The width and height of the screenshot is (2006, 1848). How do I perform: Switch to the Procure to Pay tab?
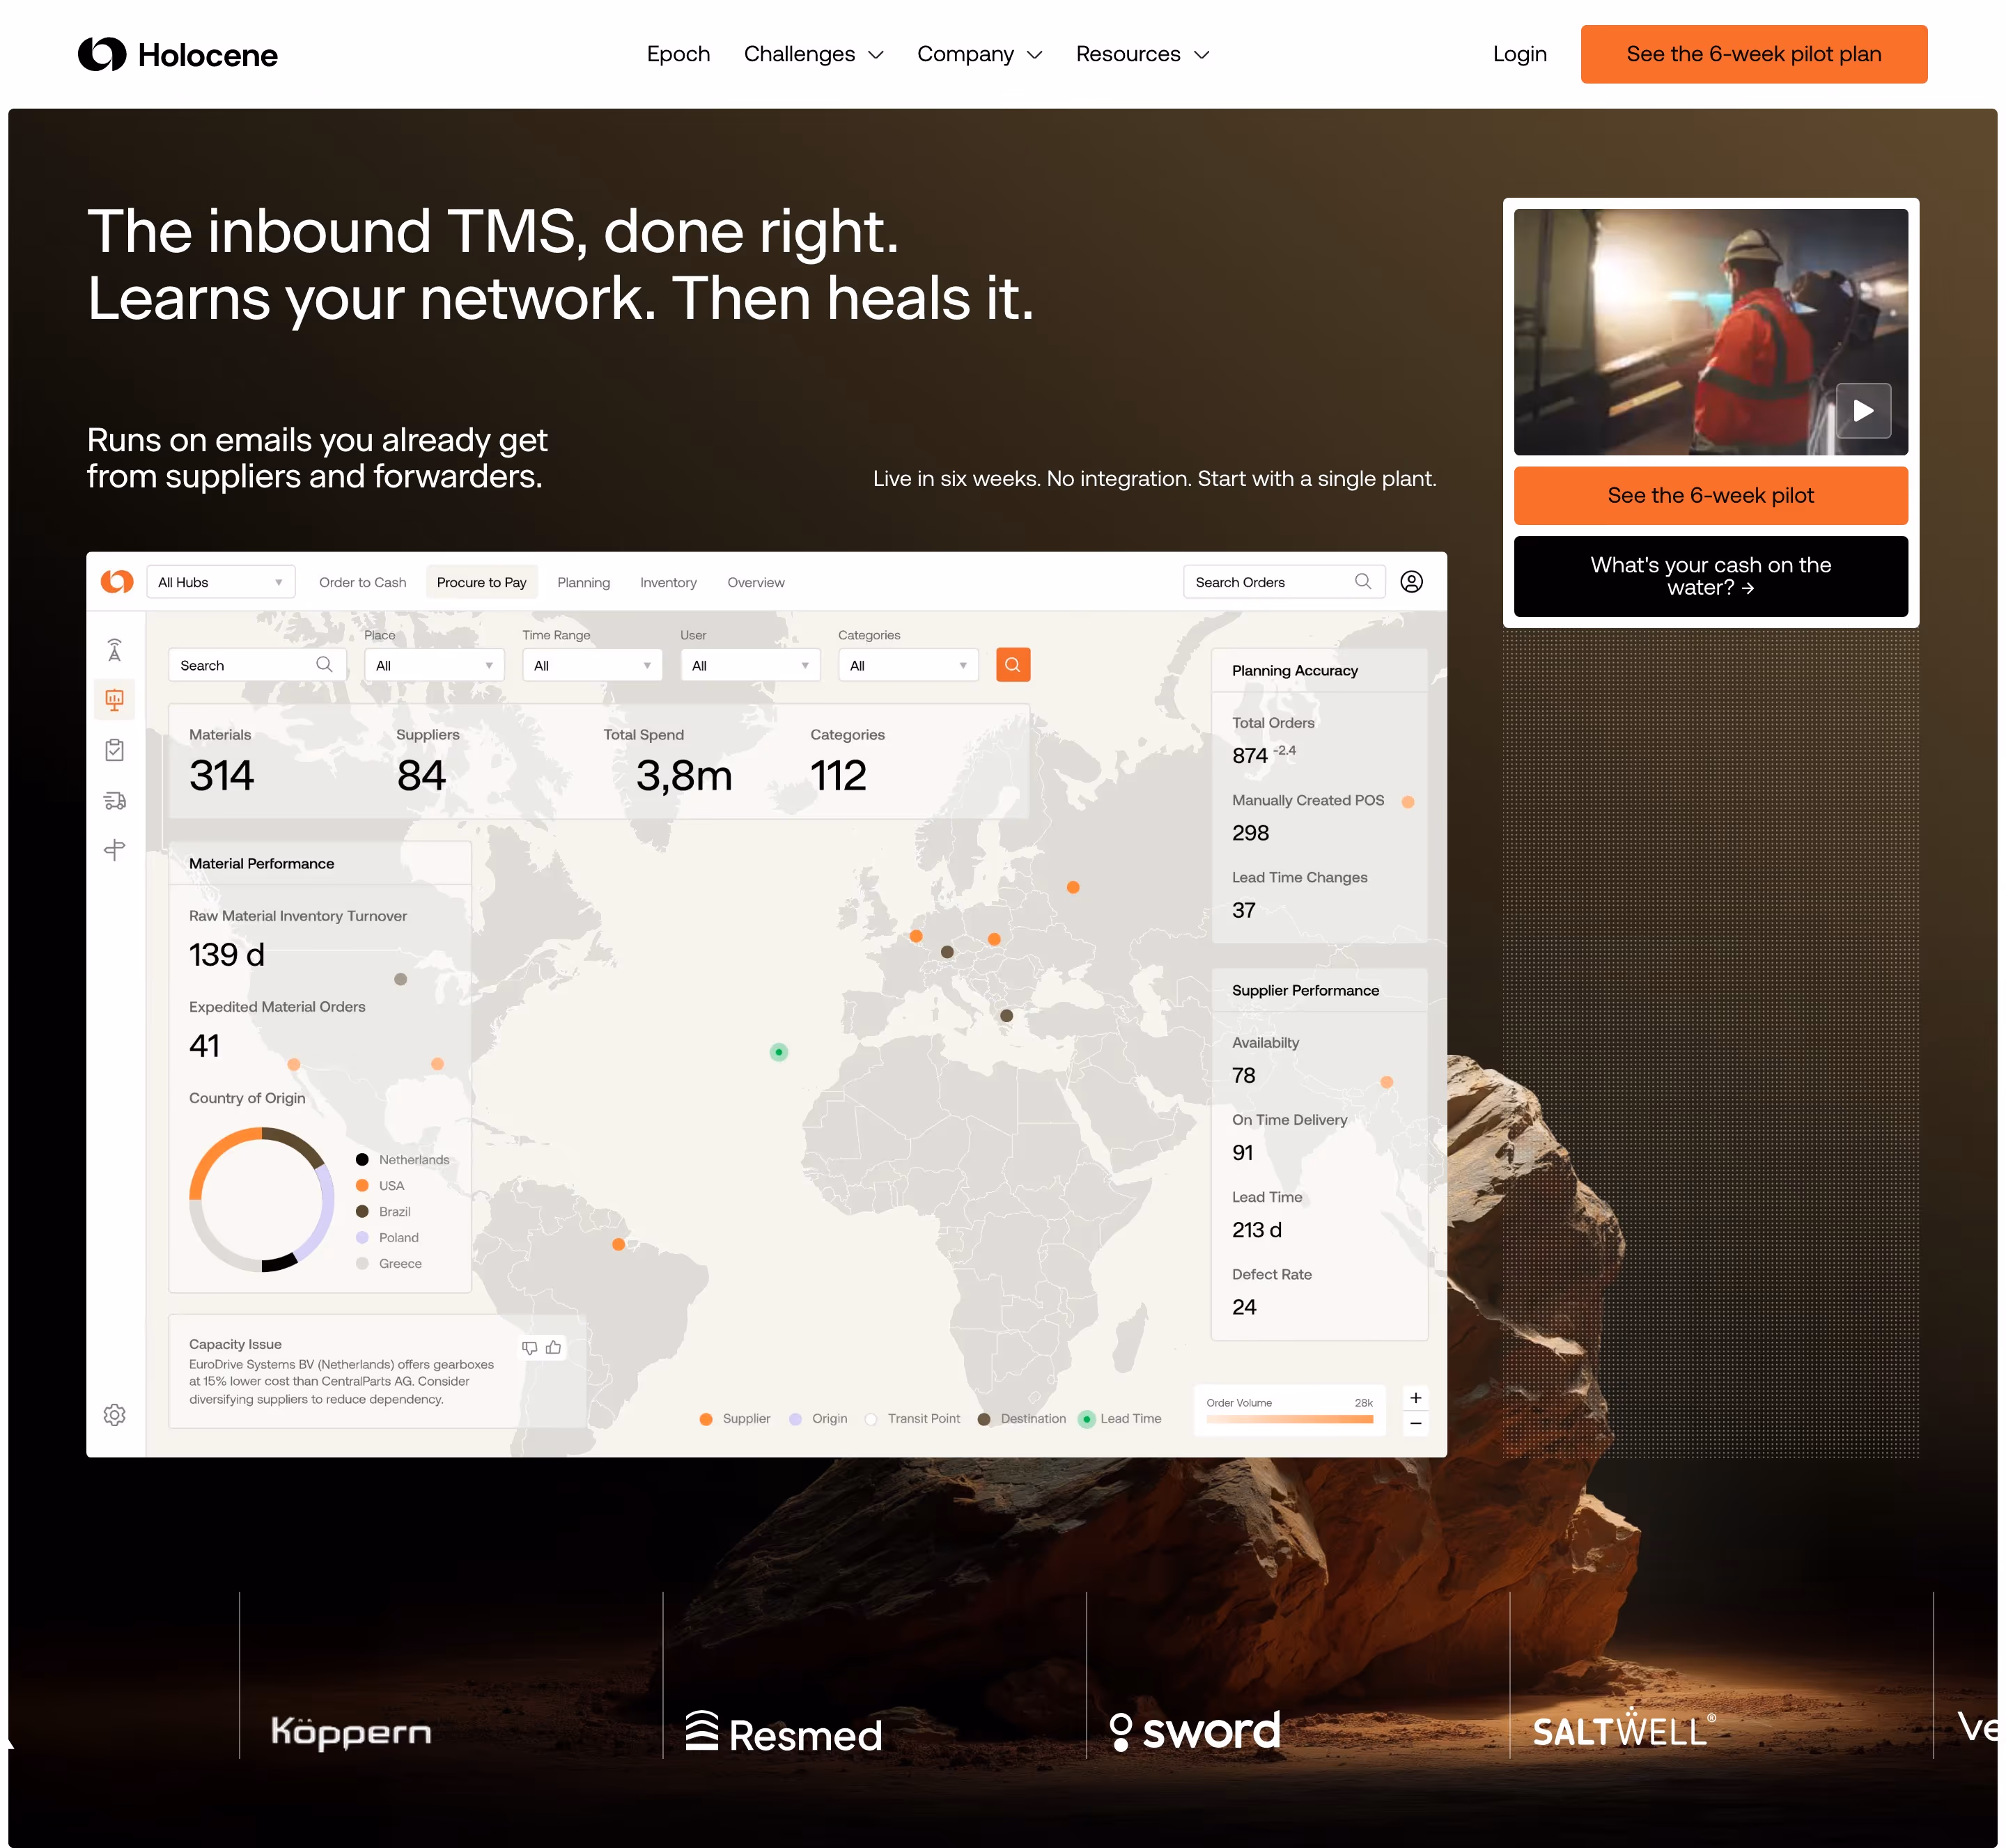(x=481, y=582)
